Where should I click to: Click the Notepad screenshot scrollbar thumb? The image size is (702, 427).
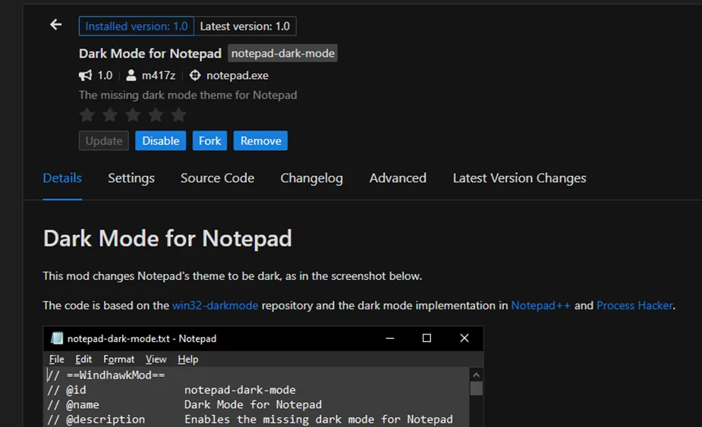(x=477, y=388)
